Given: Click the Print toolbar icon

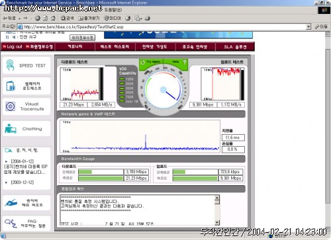Looking at the screenshot, I should pyautogui.click(x=148, y=19).
